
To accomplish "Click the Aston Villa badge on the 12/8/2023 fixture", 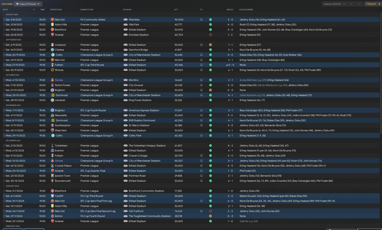I will tap(52, 25).
